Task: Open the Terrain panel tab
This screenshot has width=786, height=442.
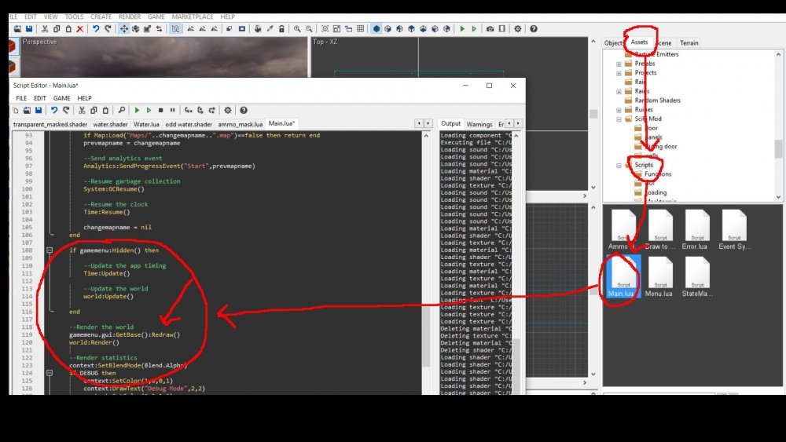Action: 689,43
